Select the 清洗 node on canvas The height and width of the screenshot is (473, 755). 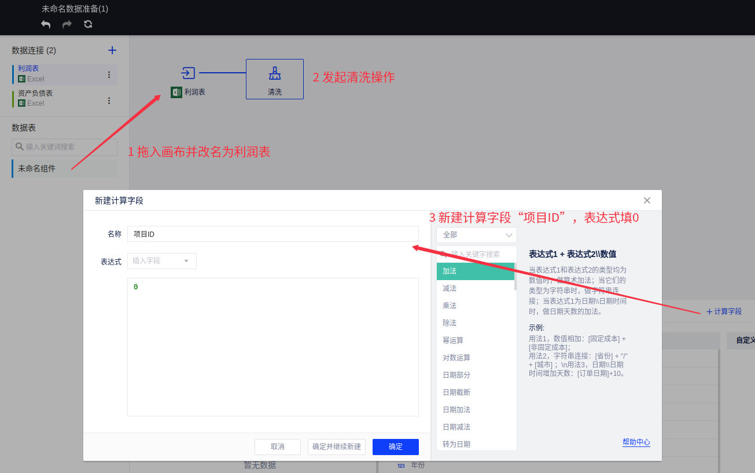(x=274, y=79)
